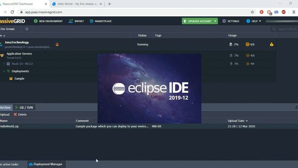Click the 21:18 | 12 Mar 2020 date cell
298x168 pixels.
(241, 126)
